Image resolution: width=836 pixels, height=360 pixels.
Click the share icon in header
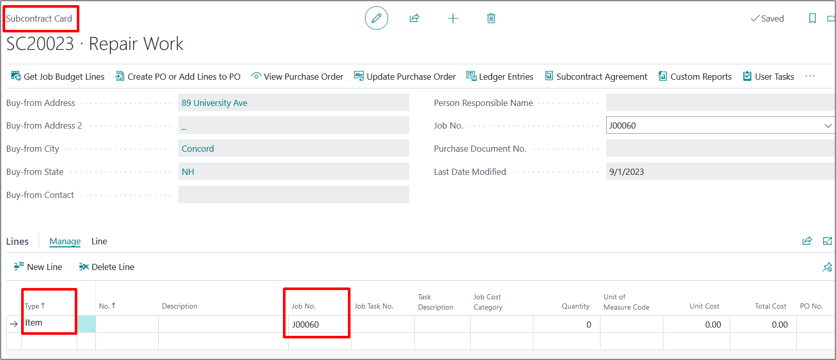414,19
